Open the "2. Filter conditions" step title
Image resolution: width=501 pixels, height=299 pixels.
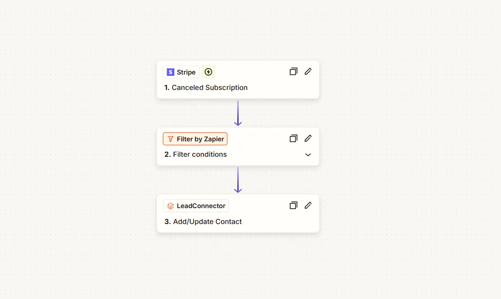tap(195, 154)
